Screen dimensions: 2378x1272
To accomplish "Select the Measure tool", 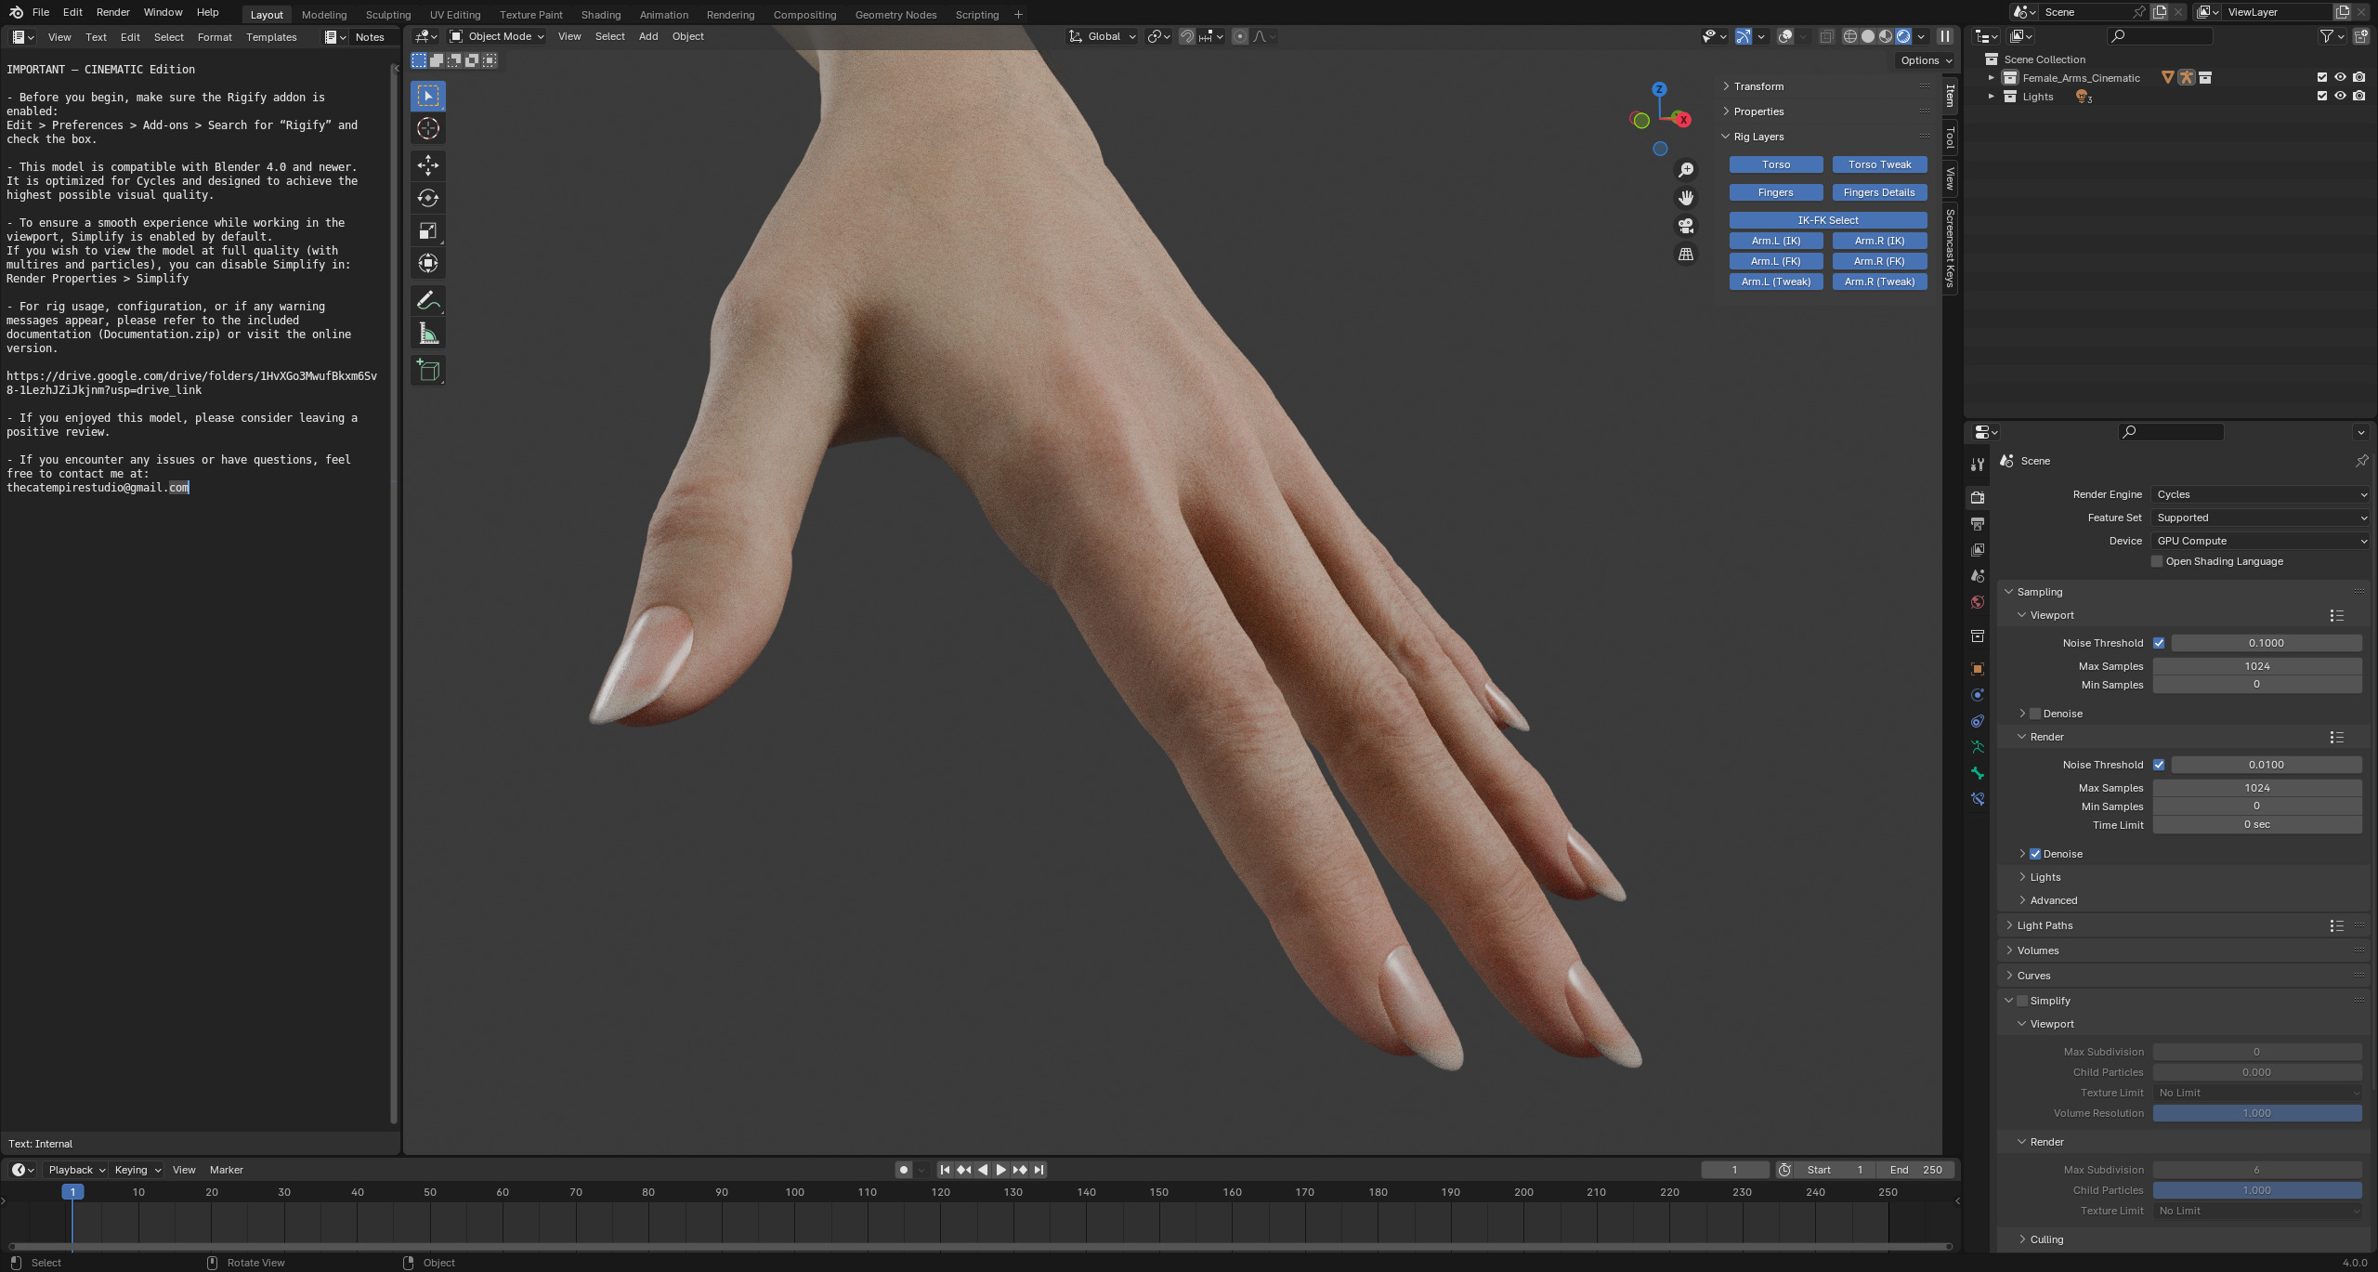I will (428, 333).
